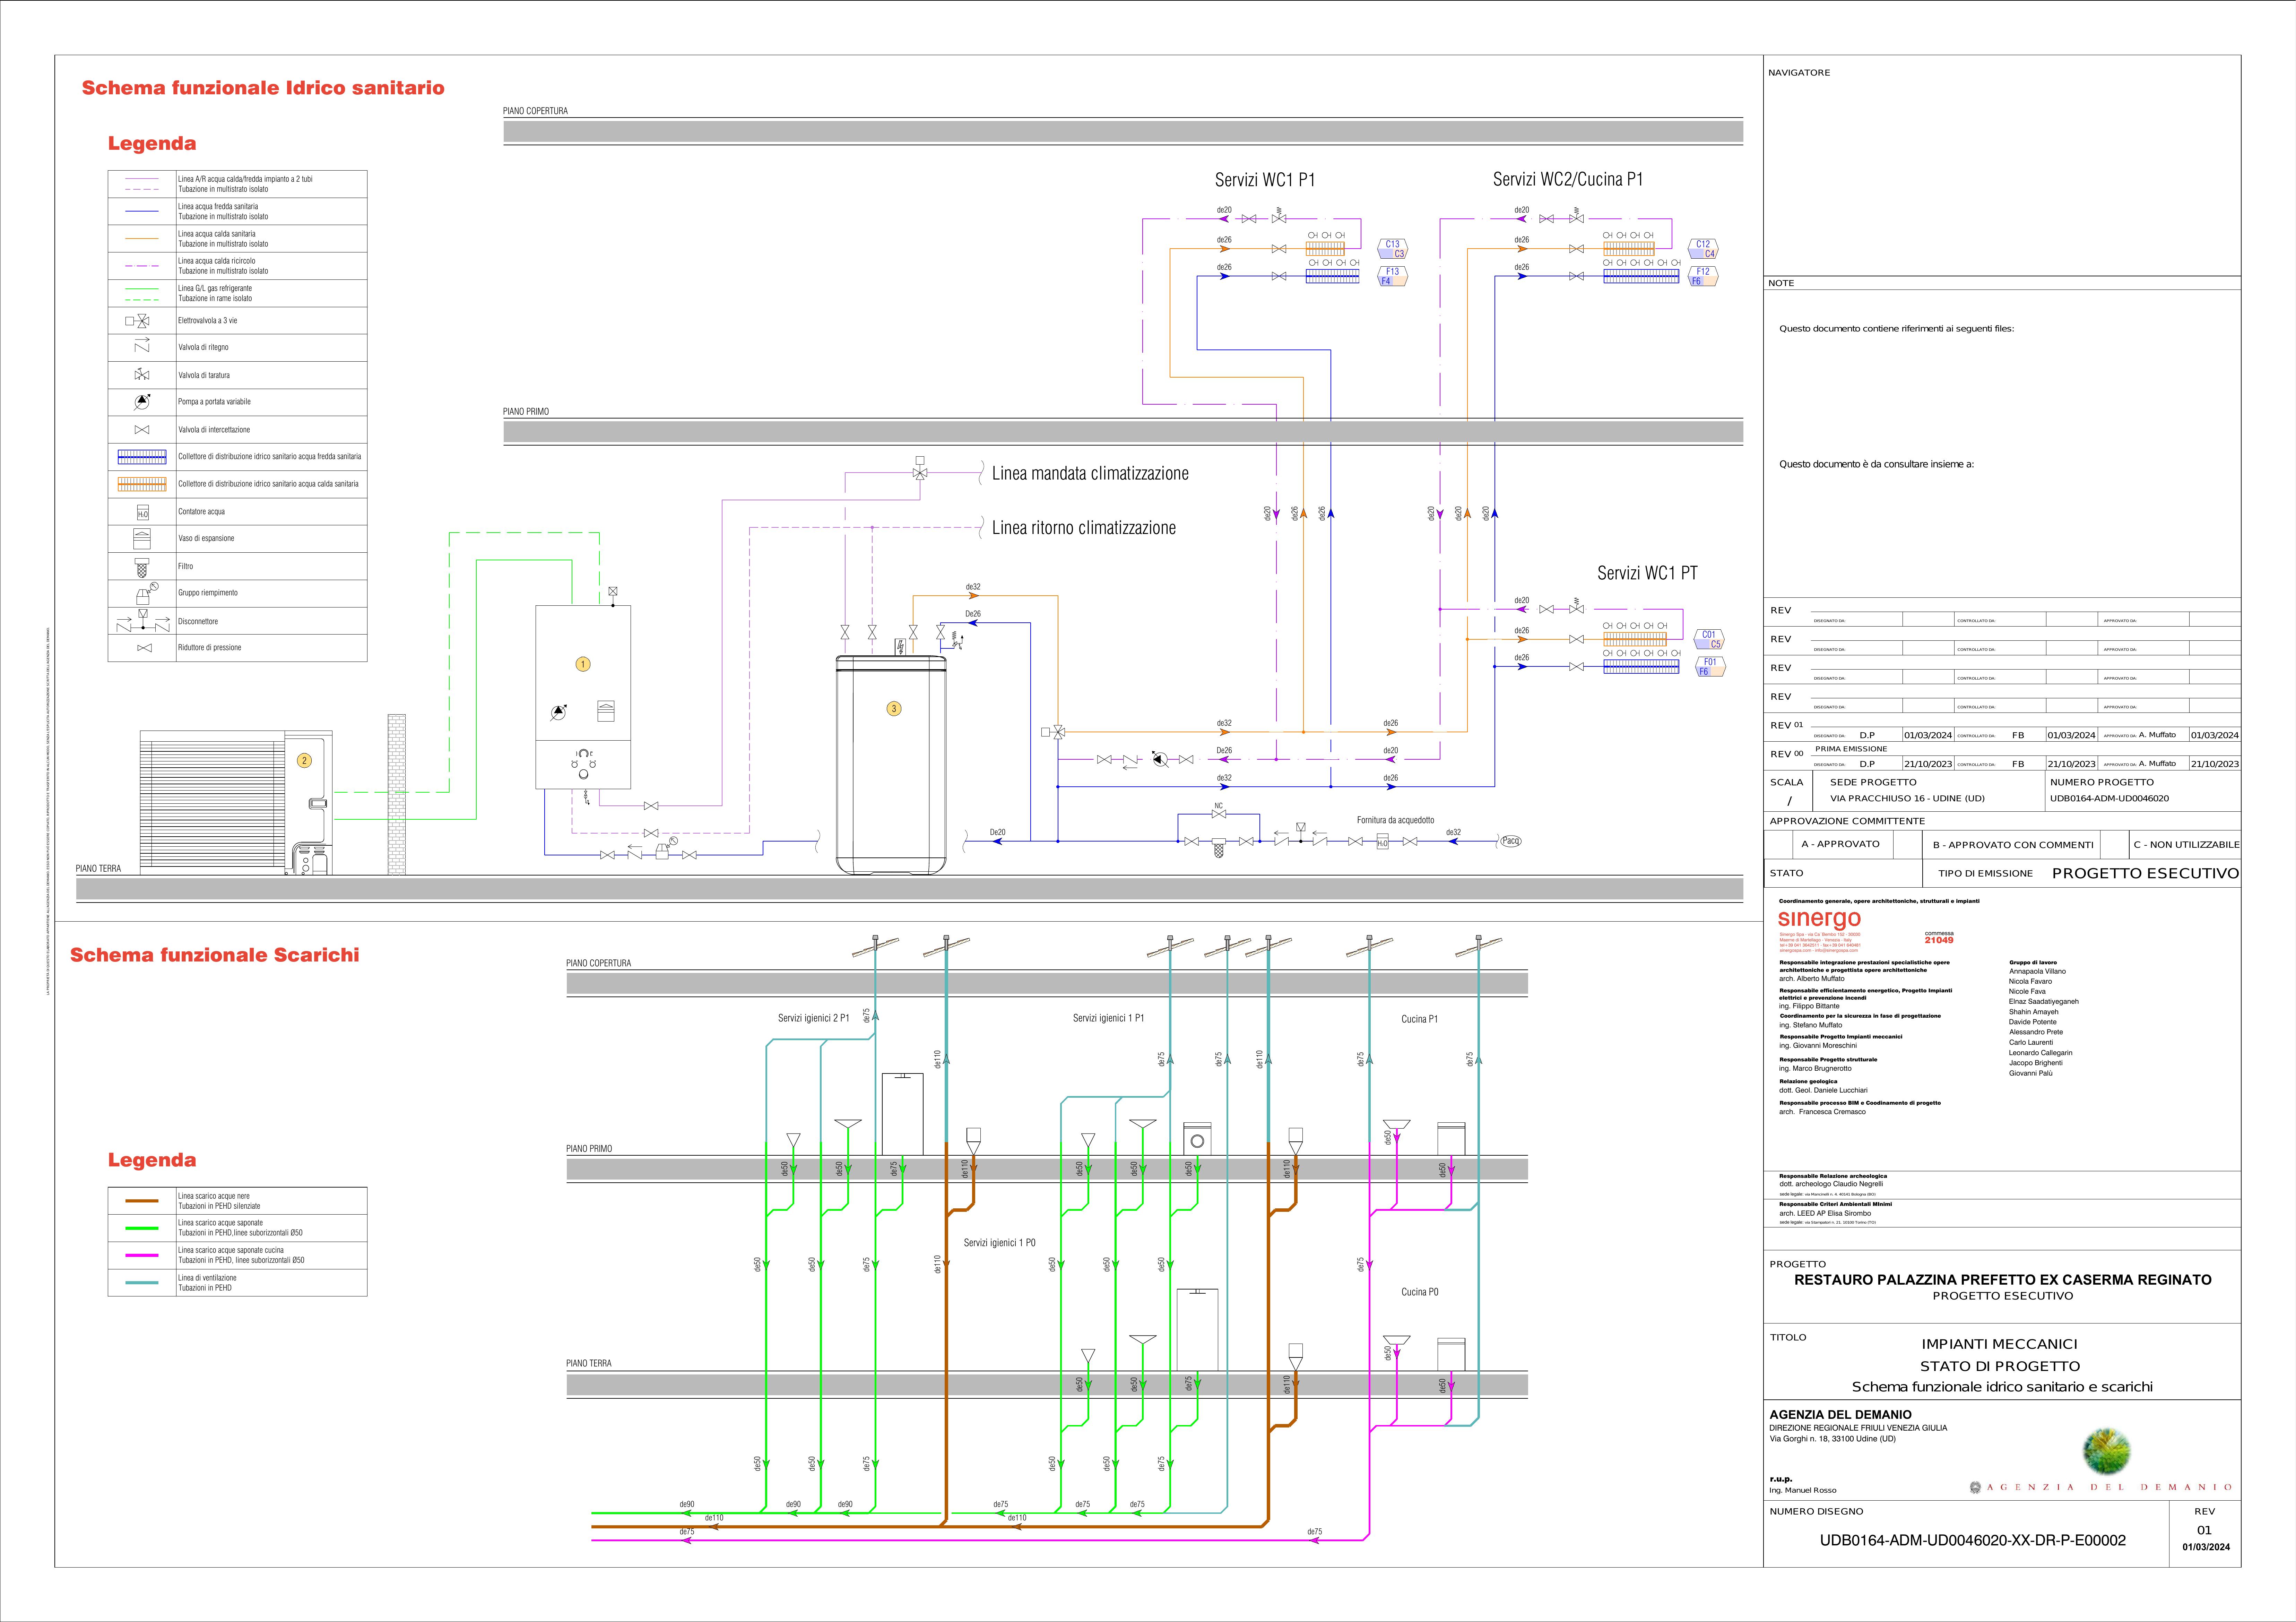
Task: Click the Elettrovalvola a 3 vie legend symbol
Action: [x=138, y=321]
